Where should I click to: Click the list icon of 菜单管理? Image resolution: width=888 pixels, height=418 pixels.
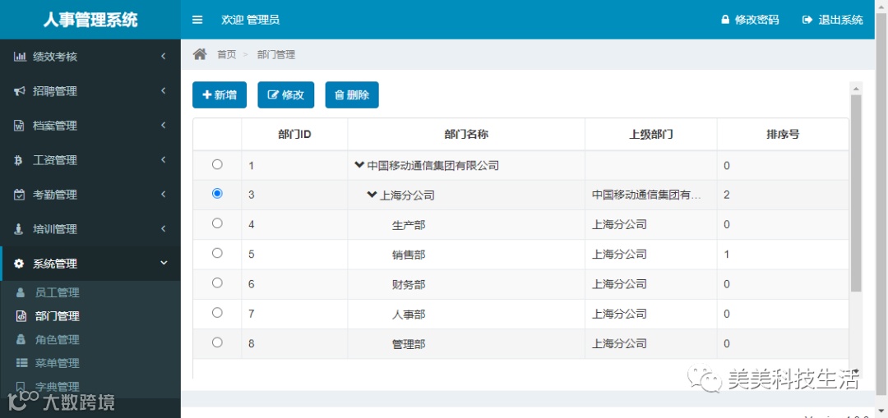click(21, 363)
